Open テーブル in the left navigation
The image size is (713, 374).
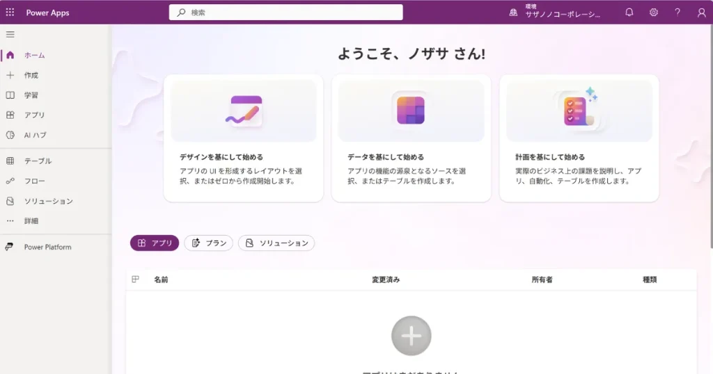pos(38,161)
